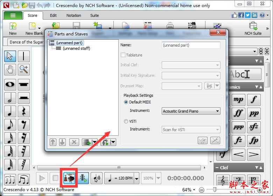Check the Tablature checkbox
Screen dimensions: 273x196
tap(123, 55)
